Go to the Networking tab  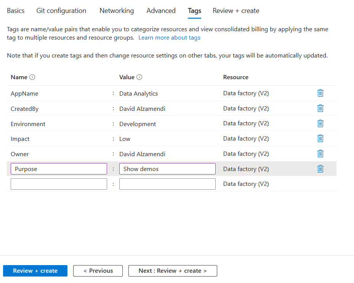pos(117,11)
